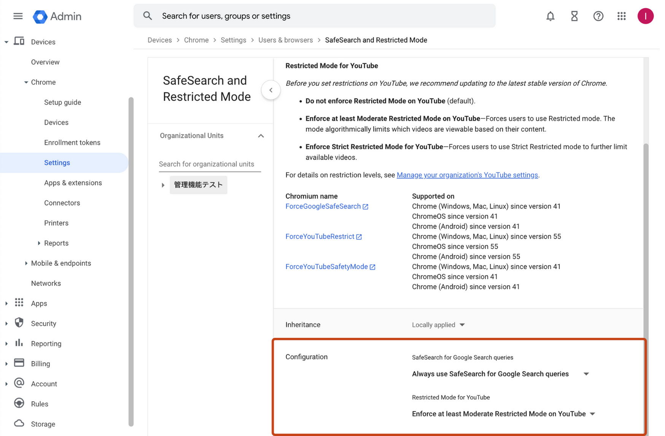Image resolution: width=665 pixels, height=436 pixels.
Task: Click the Billing card icon
Action: click(x=19, y=363)
